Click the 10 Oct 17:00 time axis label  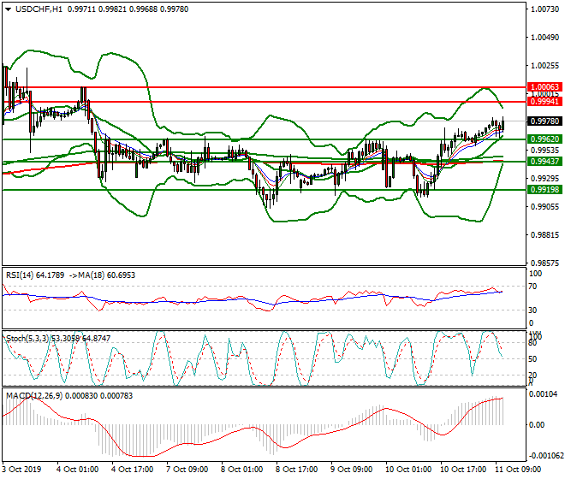pos(463,470)
